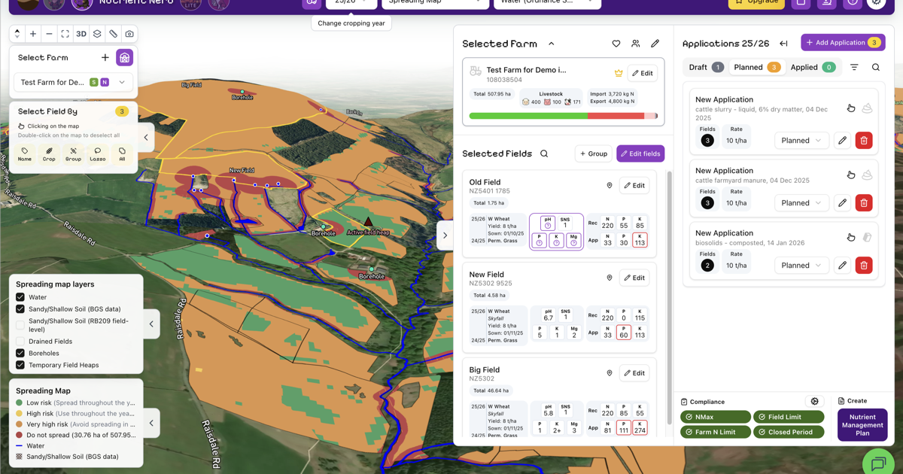Open Planned status dropdown for biosolids application
The height and width of the screenshot is (474, 903).
tap(801, 266)
